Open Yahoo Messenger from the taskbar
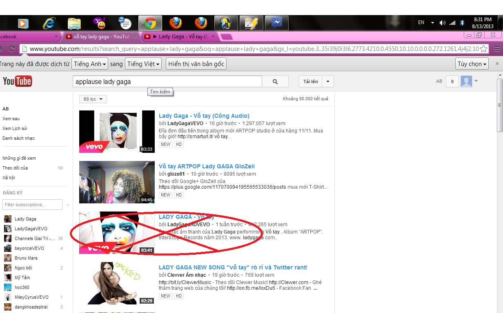503x313 pixels. tap(99, 23)
